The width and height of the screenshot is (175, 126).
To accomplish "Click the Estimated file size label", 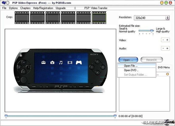I will [x=130, y=26].
